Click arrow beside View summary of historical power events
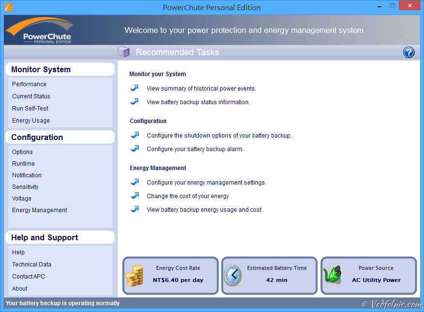This screenshot has height=312, width=424. [x=134, y=88]
